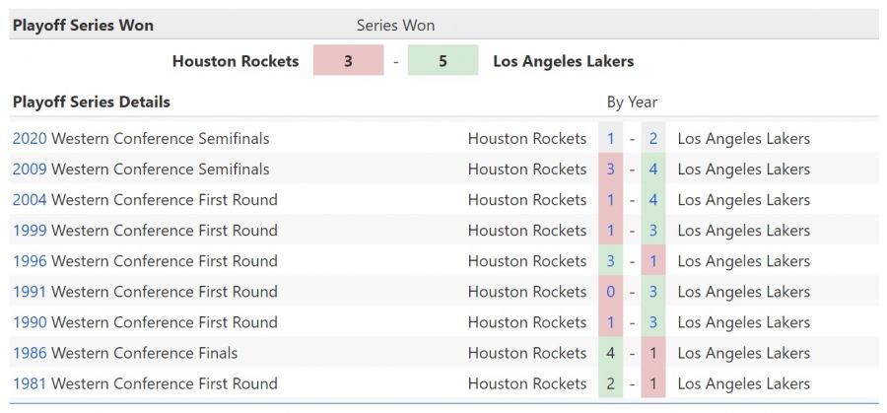
Task: Click the 1991 year link
Action: pos(29,291)
